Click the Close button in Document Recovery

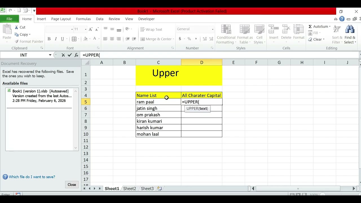click(72, 185)
